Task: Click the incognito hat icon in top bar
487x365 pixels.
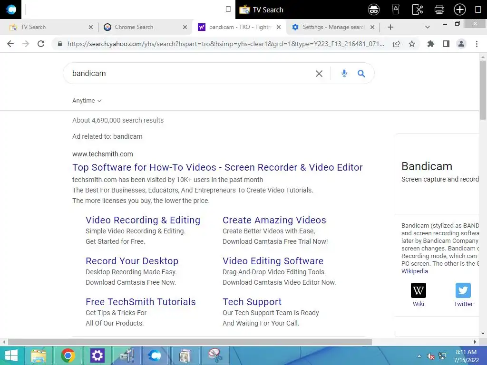Action: click(374, 10)
